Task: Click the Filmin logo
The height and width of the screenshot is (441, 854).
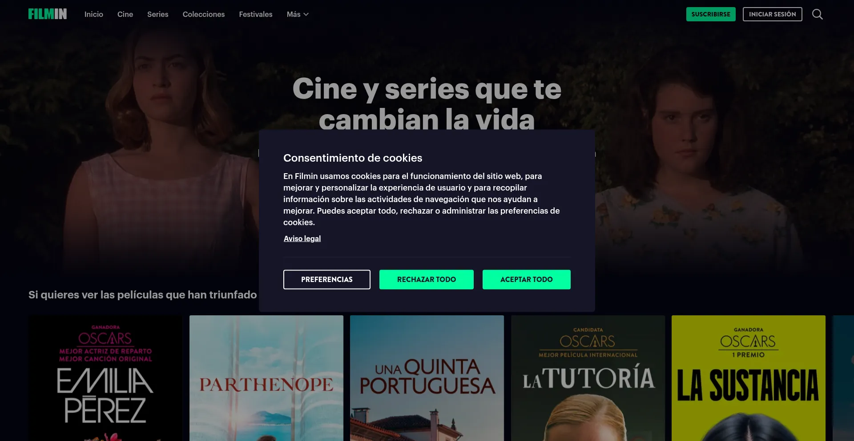Action: [x=48, y=14]
